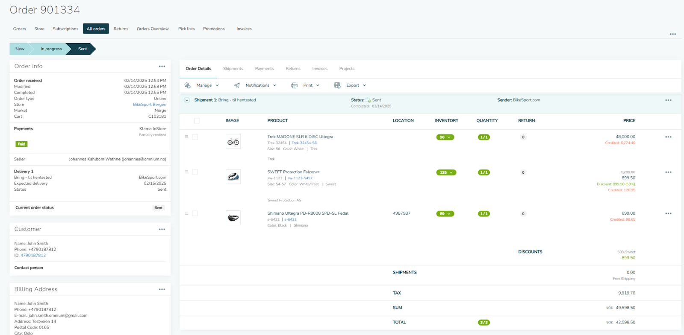Click the Sent current order status badge

point(159,208)
